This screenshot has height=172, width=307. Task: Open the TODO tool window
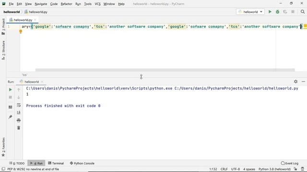(x=17, y=163)
